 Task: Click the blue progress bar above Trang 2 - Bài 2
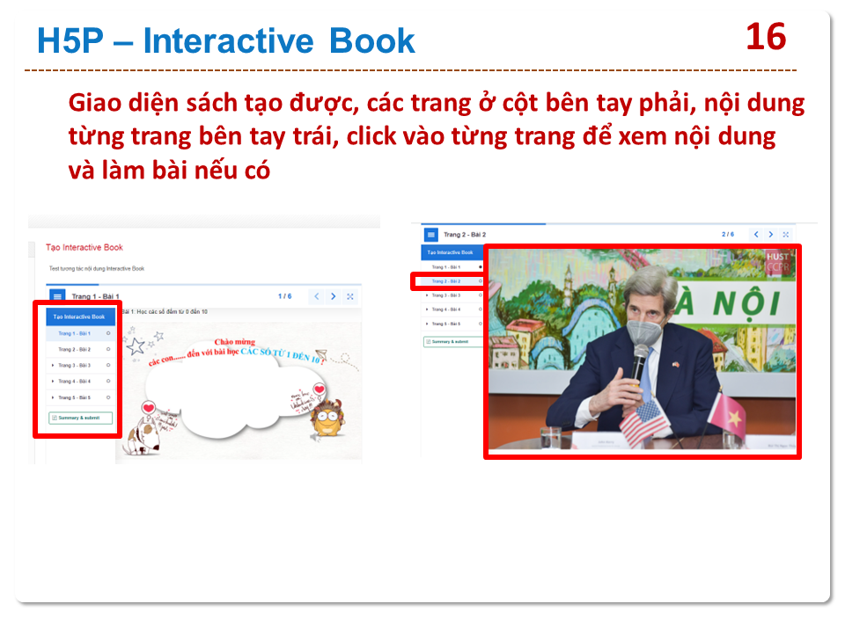click(x=482, y=224)
